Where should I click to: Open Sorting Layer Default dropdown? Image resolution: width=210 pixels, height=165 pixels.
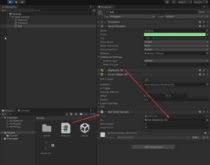point(176,61)
